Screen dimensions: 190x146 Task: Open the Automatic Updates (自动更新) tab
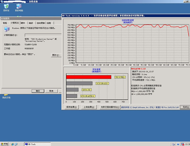point(41,23)
